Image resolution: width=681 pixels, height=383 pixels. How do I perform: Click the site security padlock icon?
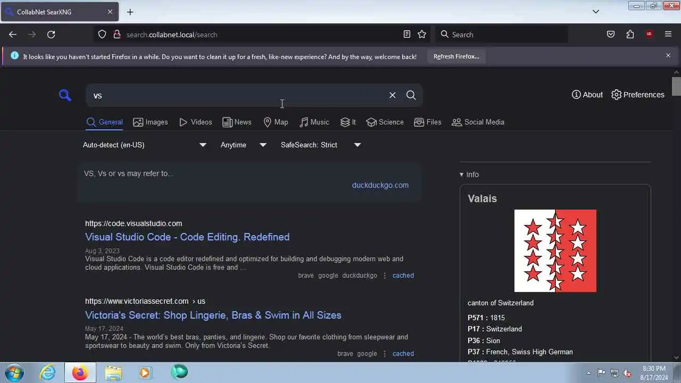tap(117, 35)
